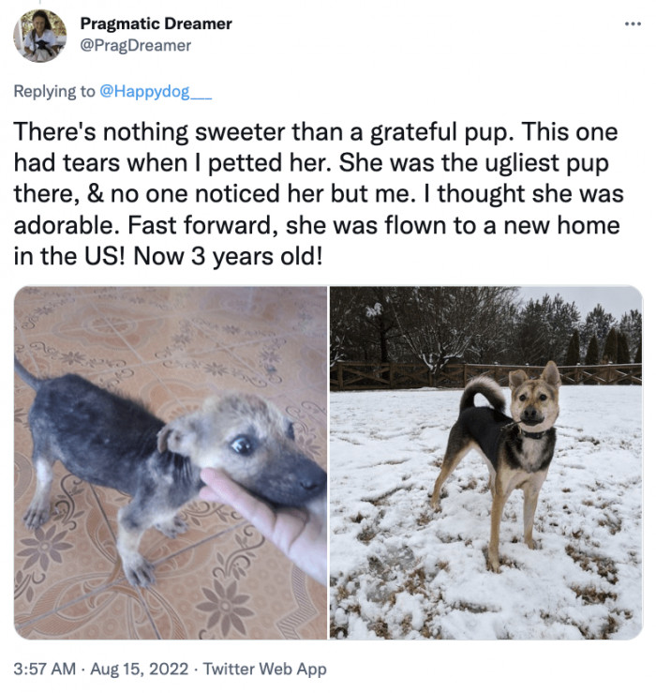Open the Pragmatic Dreamer display name
Image resolution: width=656 pixels, height=693 pixels.
156,23
